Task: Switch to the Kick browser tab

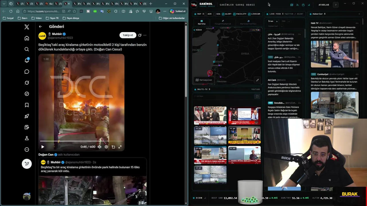Action: point(49,4)
